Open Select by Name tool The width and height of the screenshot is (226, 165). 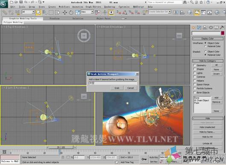tap(45, 12)
